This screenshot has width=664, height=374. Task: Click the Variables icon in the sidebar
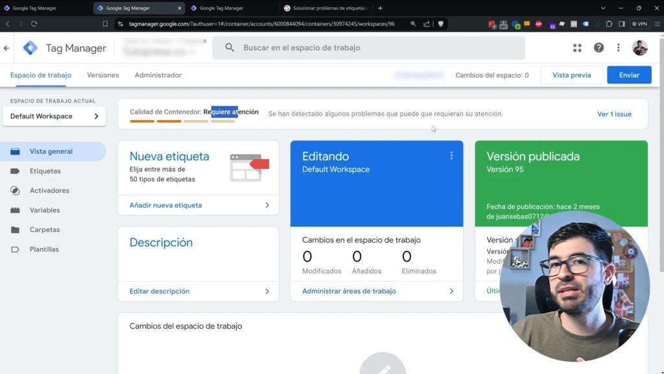click(x=16, y=210)
